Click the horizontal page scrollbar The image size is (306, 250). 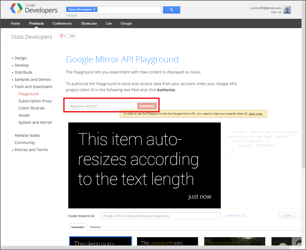point(145,247)
